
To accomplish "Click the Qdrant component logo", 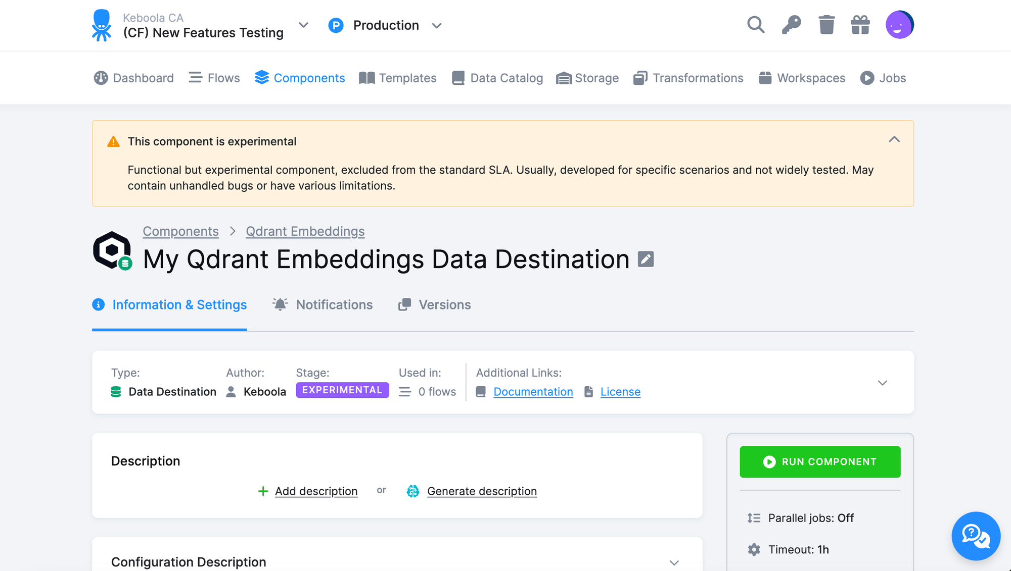I will tap(112, 251).
